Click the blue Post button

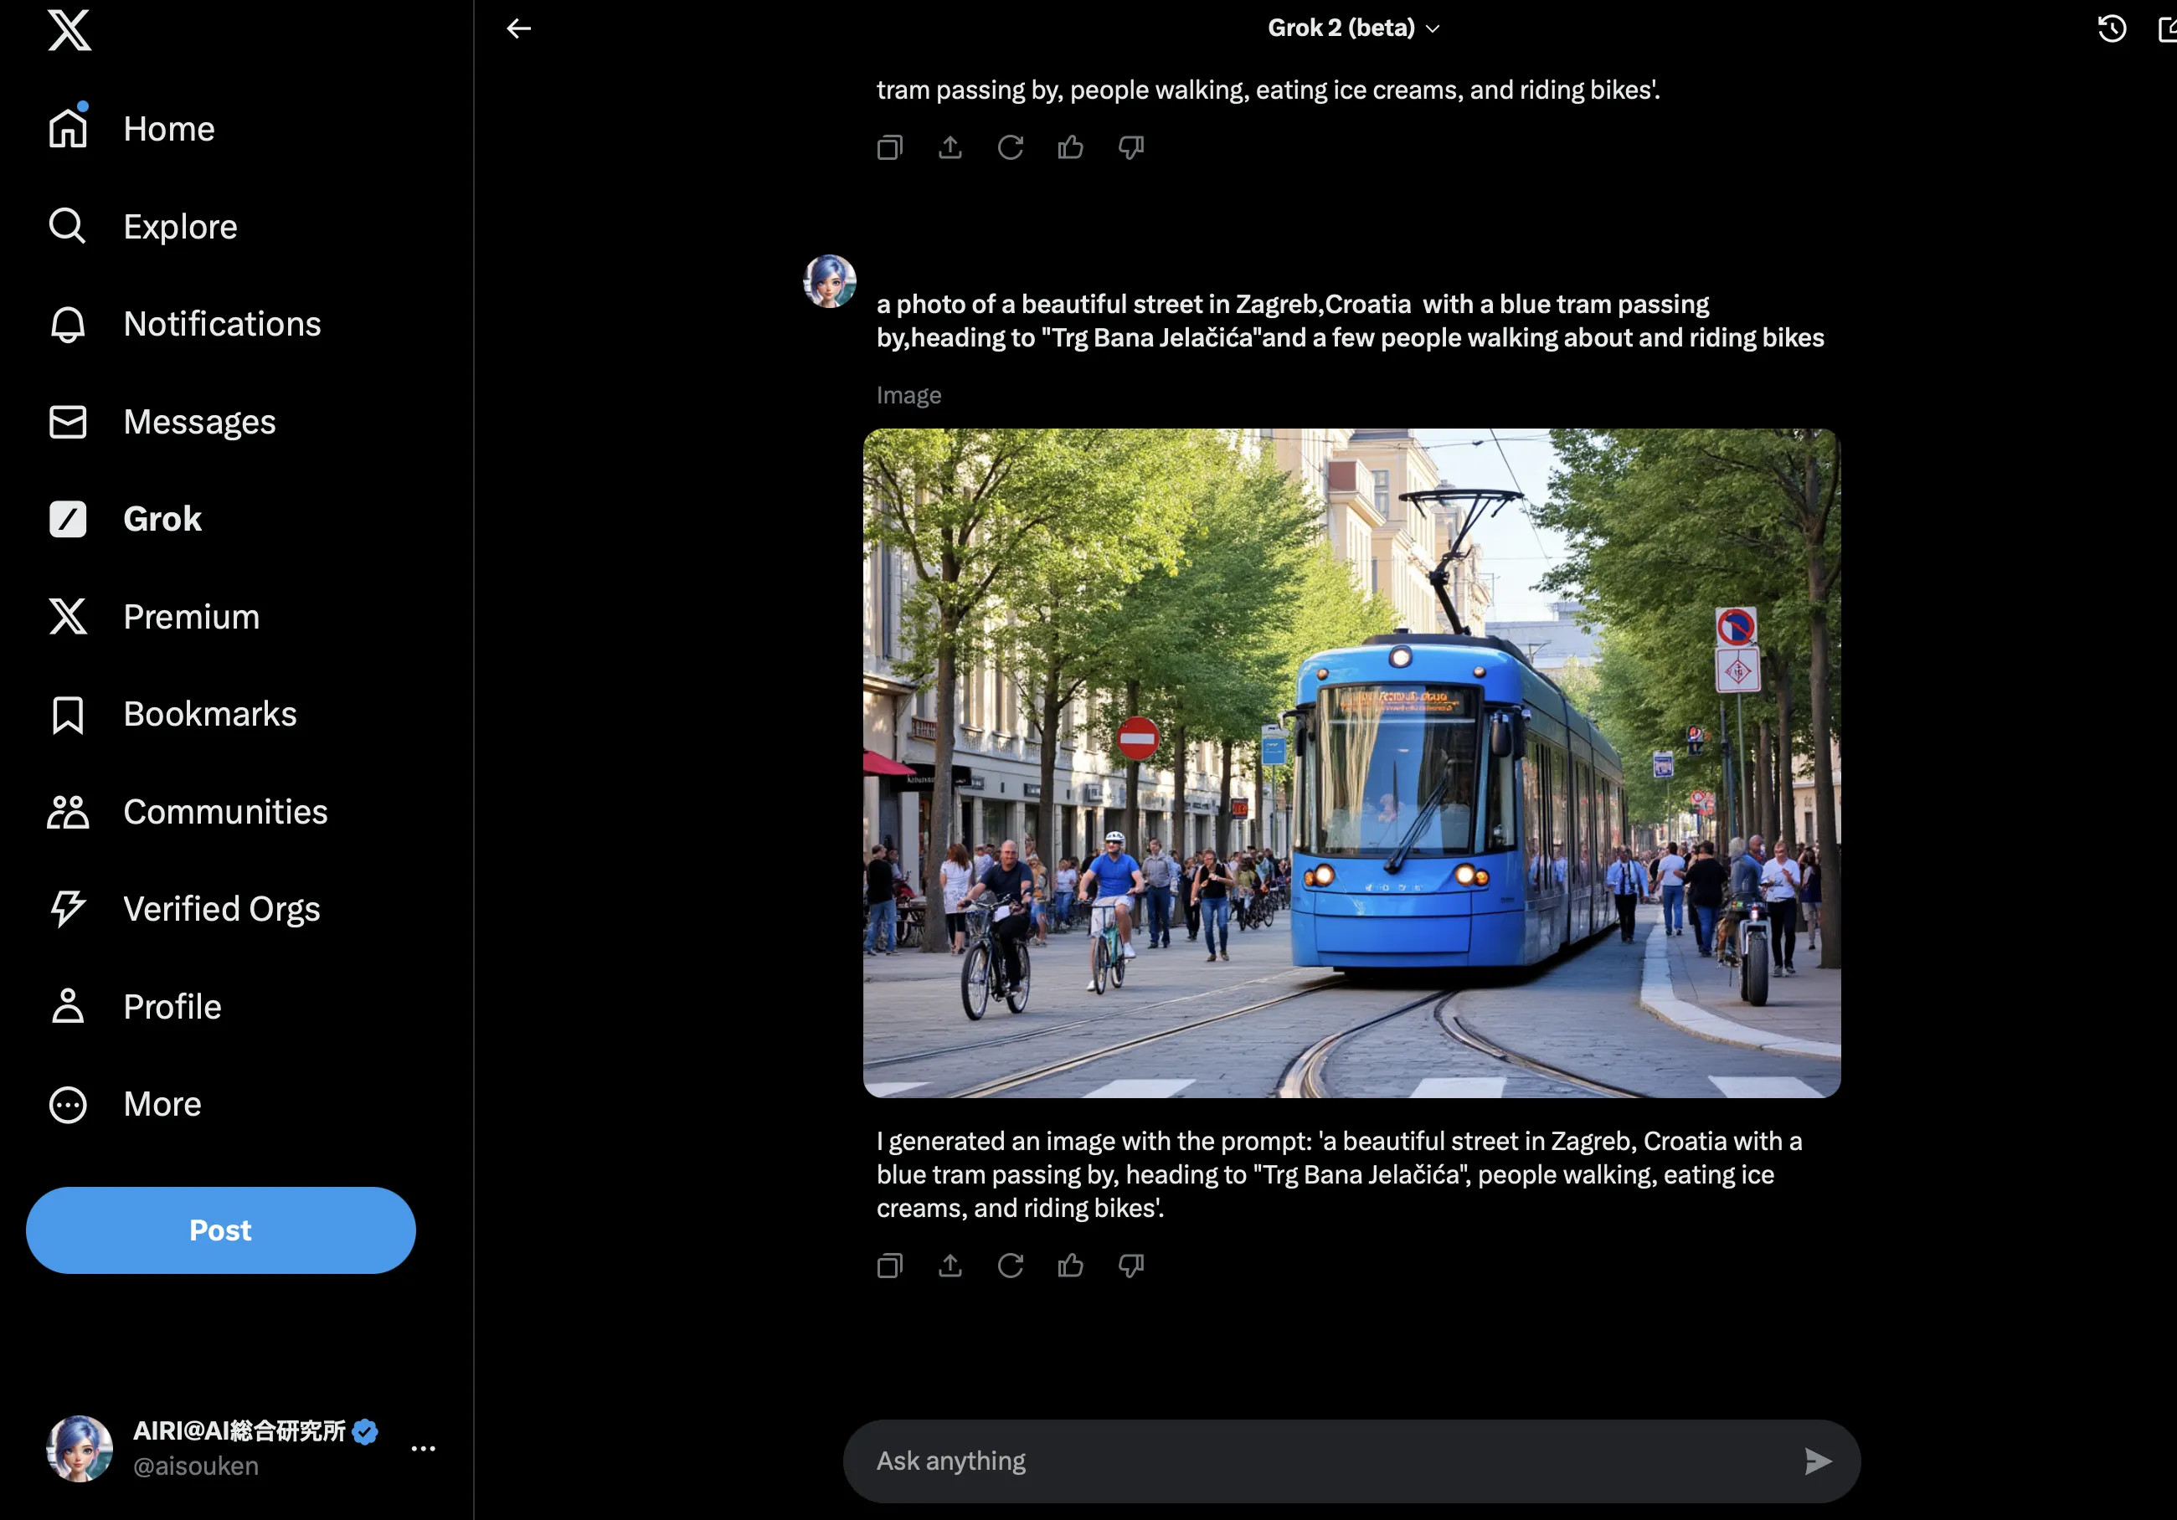pyautogui.click(x=220, y=1229)
